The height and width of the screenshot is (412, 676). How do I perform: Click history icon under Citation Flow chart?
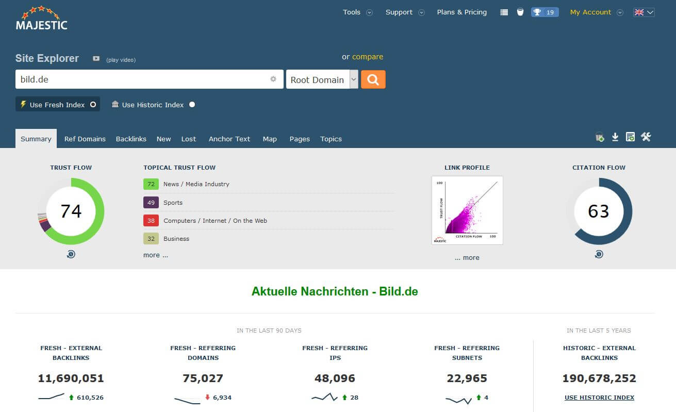point(599,254)
